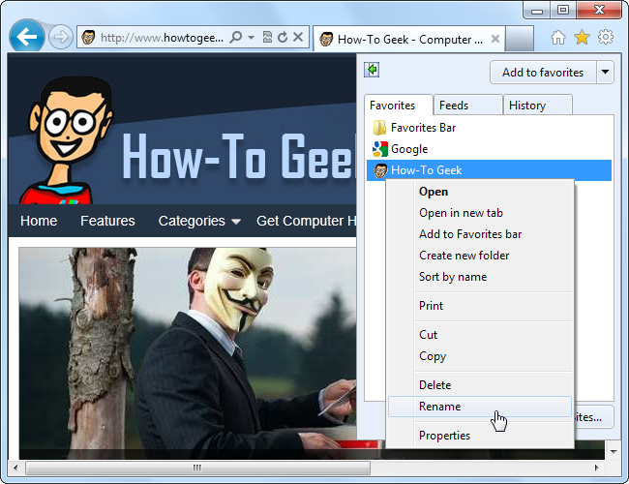629x484 pixels.
Task: Open the Tools gear icon
Action: tap(606, 38)
